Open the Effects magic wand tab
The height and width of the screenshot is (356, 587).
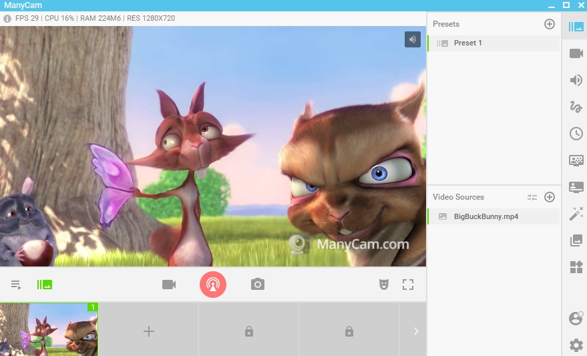576,214
